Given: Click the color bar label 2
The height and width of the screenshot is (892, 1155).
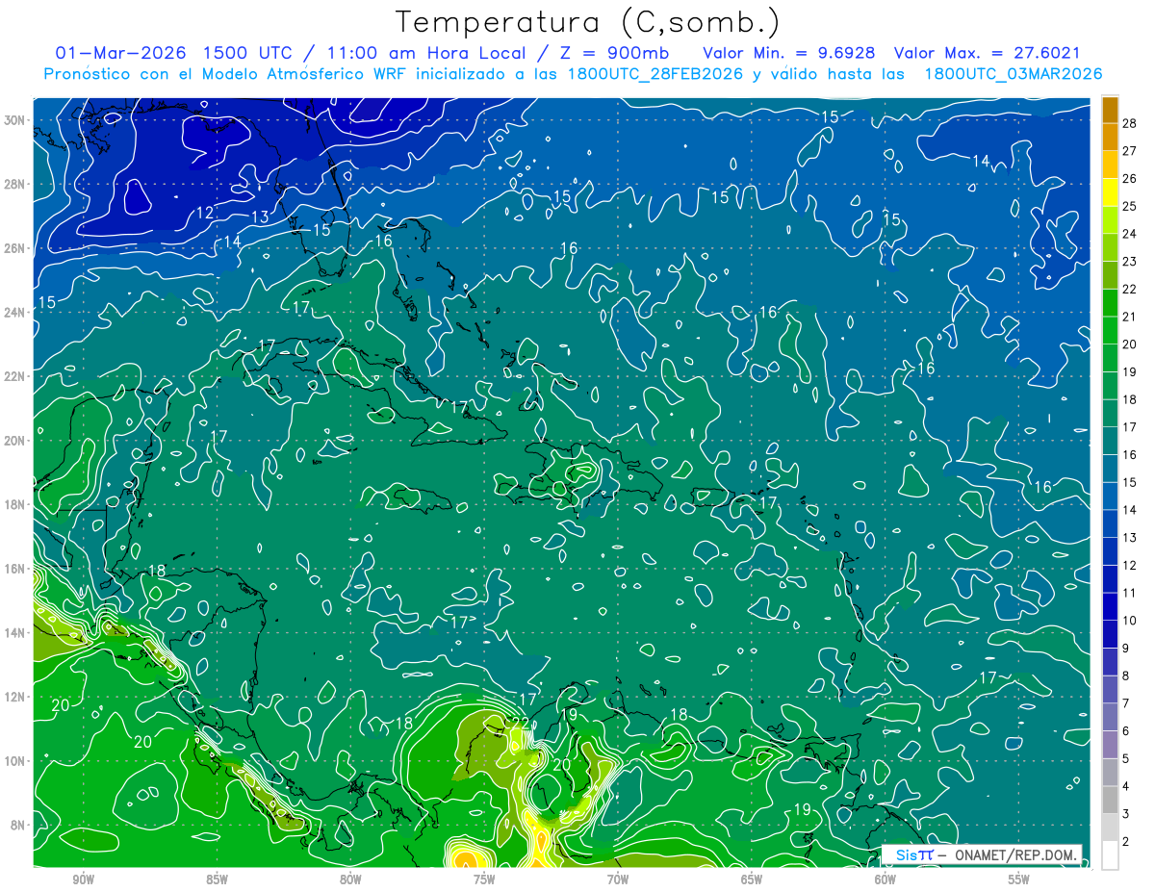Looking at the screenshot, I should click(x=1126, y=842).
